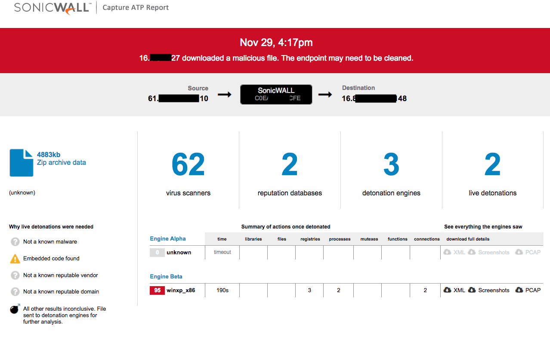Click question mark icon beside Not a known malware
The image size is (550, 352).
click(15, 242)
